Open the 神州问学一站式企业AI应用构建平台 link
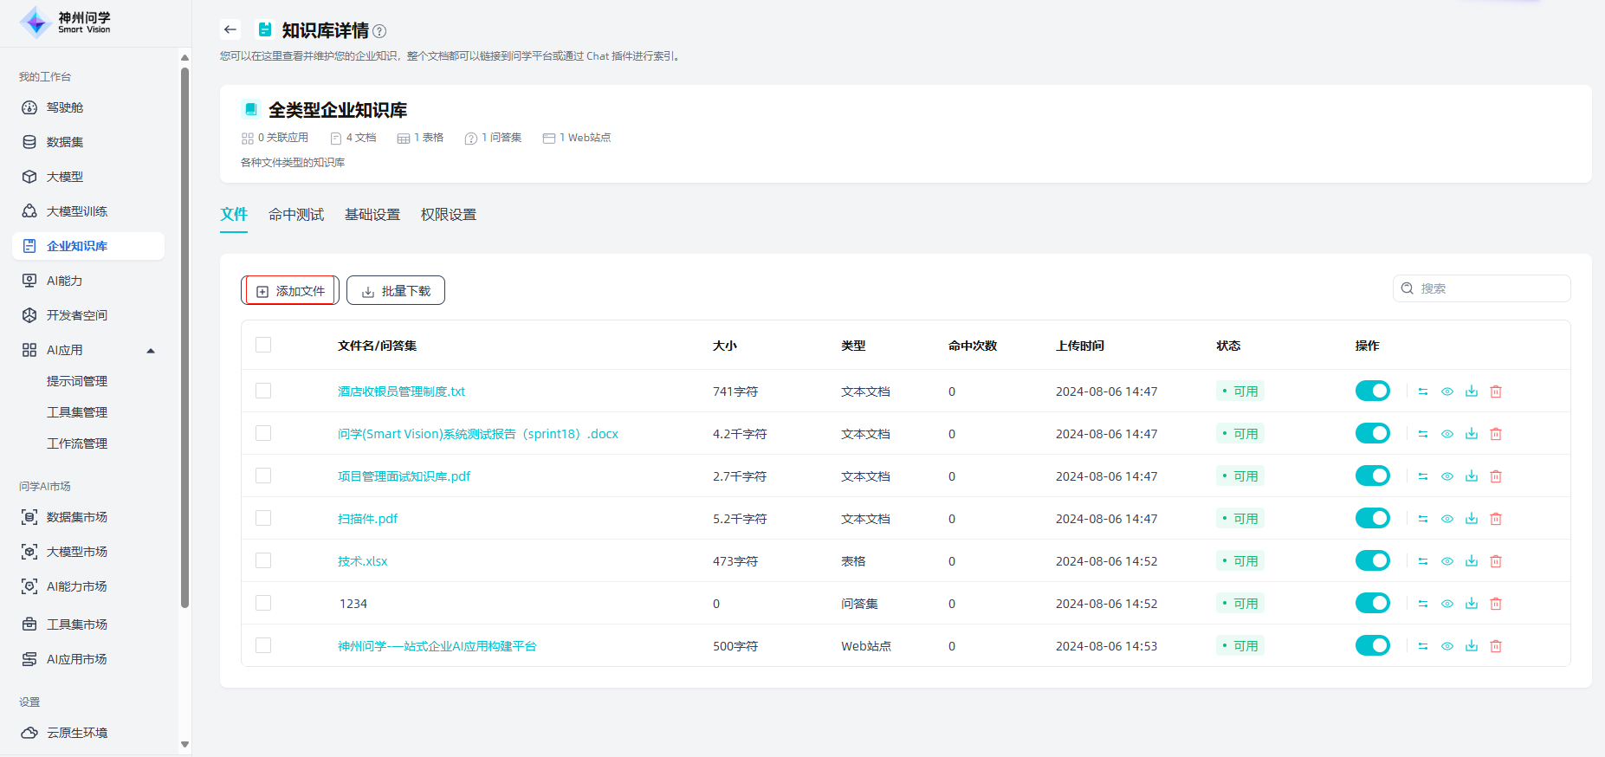This screenshot has height=757, width=1605. tap(437, 646)
